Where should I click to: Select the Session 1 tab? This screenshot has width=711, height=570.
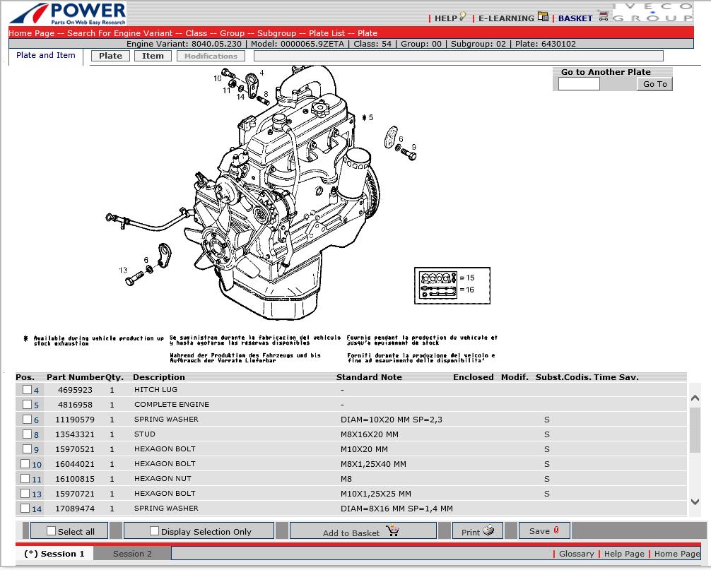click(x=54, y=554)
